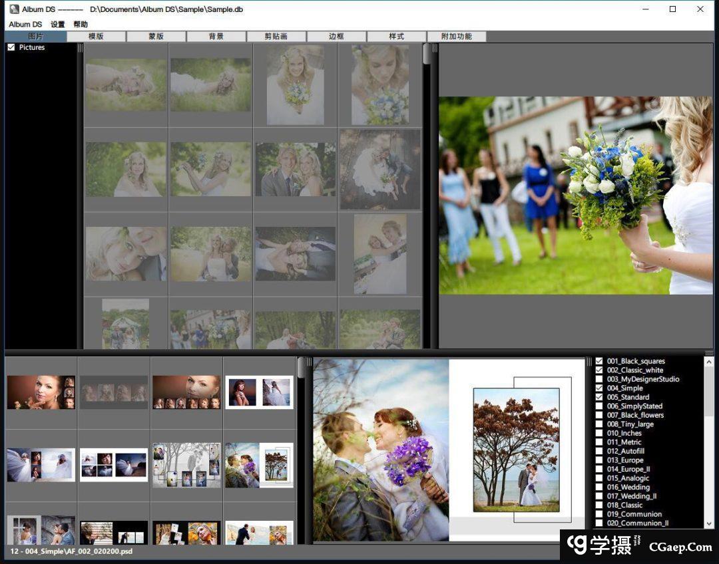Click the grip handle left of the large photo preview
This screenshot has width=719, height=564.
tap(435, 48)
